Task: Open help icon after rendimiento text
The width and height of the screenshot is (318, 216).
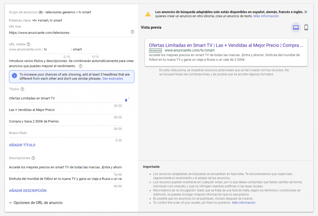Action: 80,66
